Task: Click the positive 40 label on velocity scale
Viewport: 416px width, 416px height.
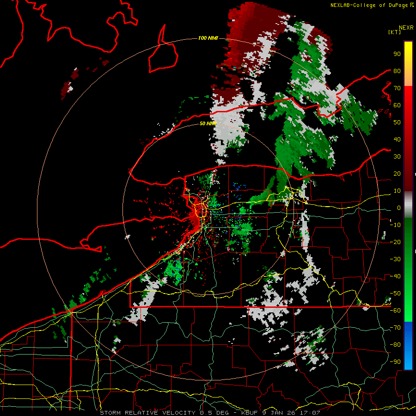Action: coord(397,139)
